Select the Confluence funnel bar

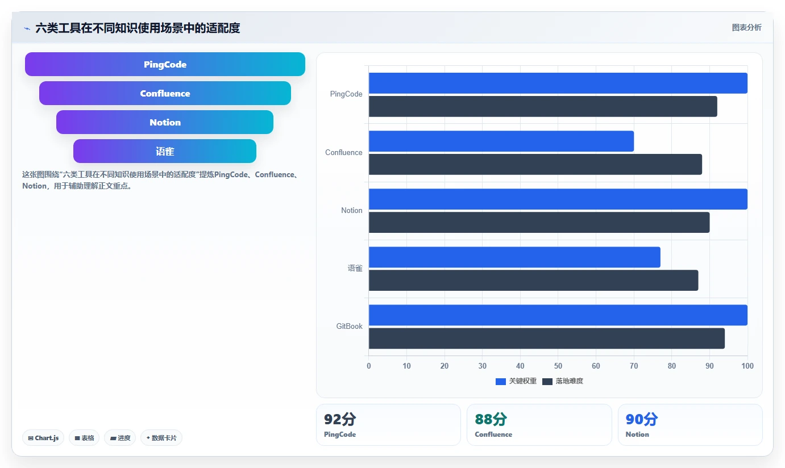click(x=165, y=93)
